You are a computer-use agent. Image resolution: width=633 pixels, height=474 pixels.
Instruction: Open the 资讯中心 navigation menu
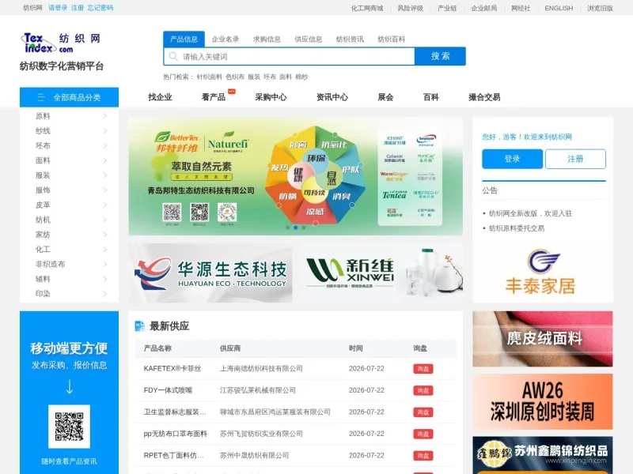[x=332, y=97]
